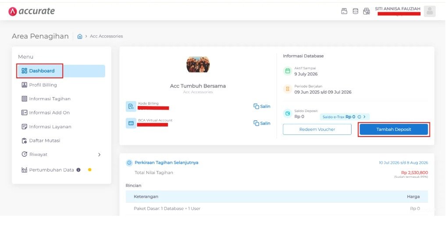Image resolution: width=448 pixels, height=225 pixels.
Task: Click the Accurate logo
Action: pyautogui.click(x=32, y=11)
